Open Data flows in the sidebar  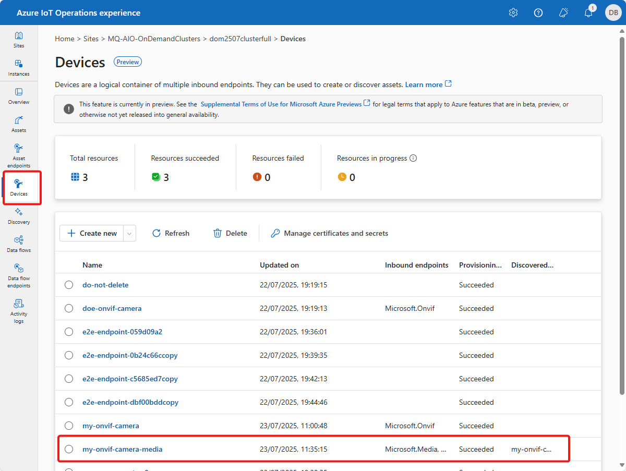click(19, 244)
